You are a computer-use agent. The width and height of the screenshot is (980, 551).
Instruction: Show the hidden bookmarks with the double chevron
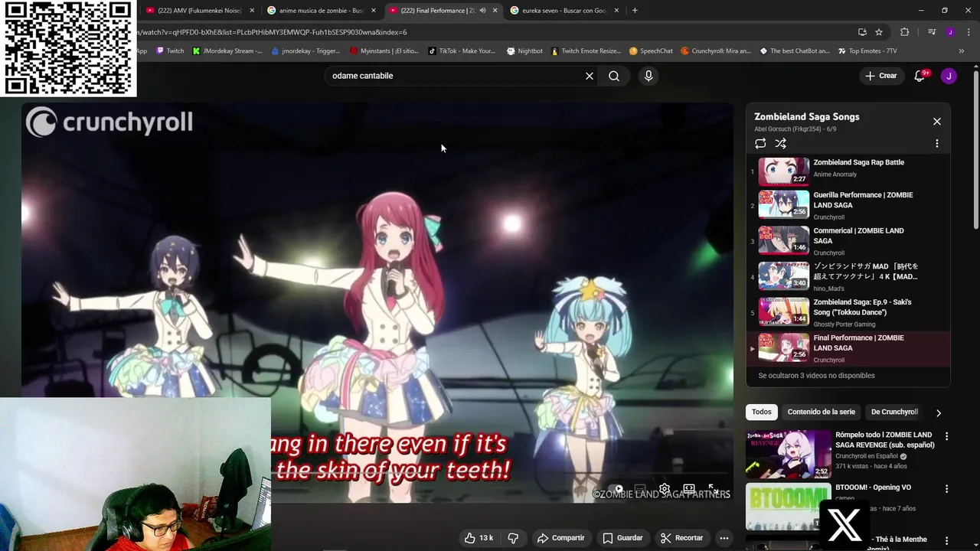[x=962, y=51]
